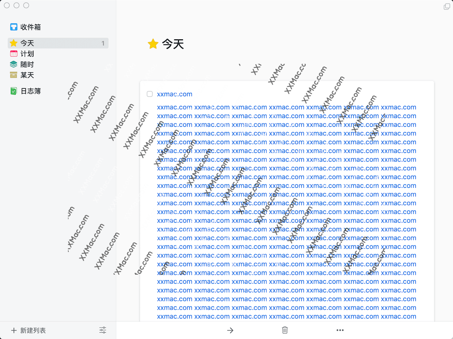Click the 今天 page heading text
This screenshot has width=453, height=339.
tap(173, 44)
